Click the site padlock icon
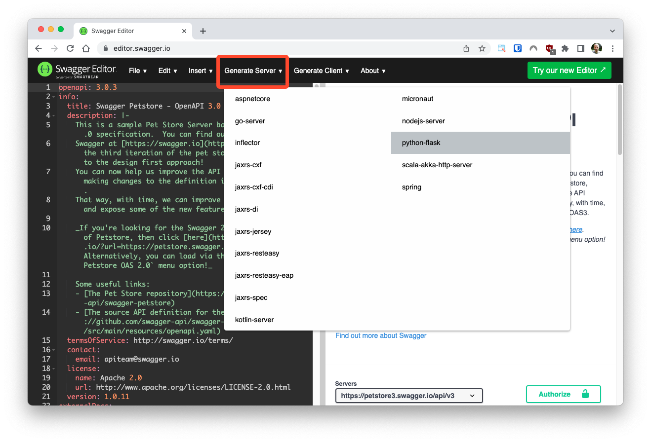 pos(105,48)
